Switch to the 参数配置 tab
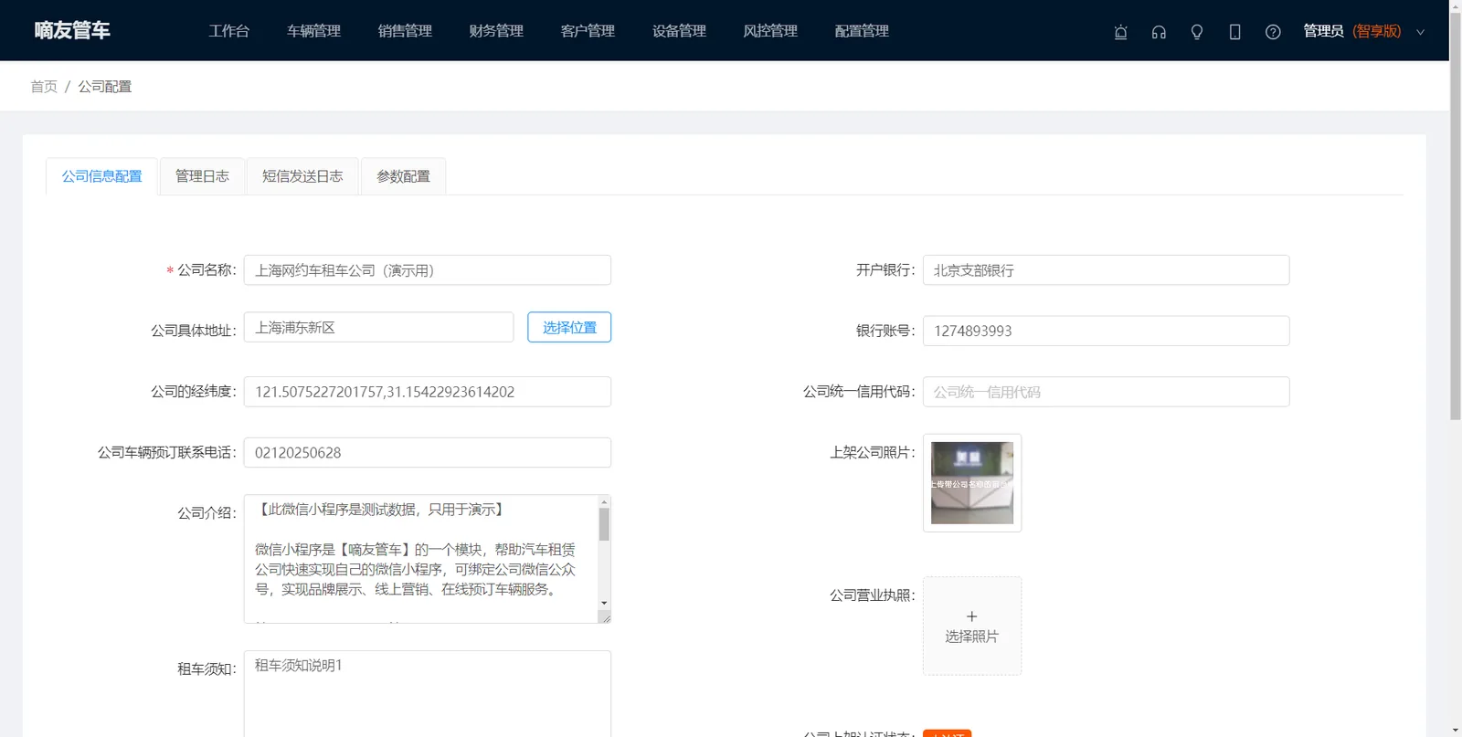 [404, 176]
